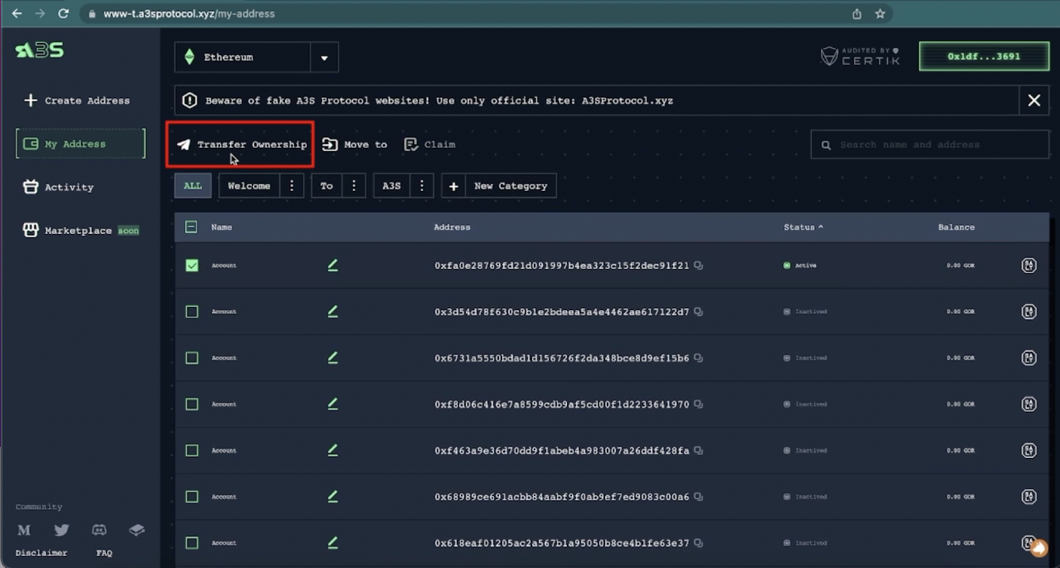Switch to the ALL category tab

click(x=193, y=186)
